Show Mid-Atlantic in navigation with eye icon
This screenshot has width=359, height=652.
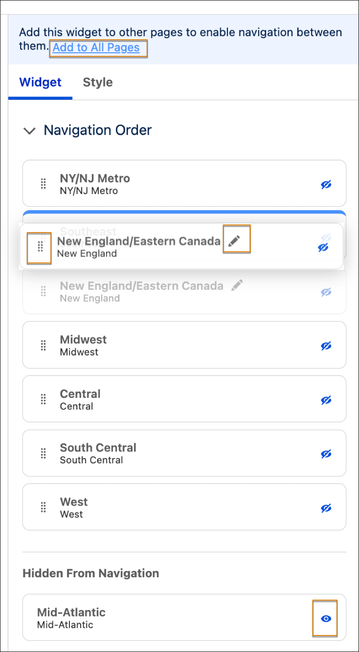326,618
